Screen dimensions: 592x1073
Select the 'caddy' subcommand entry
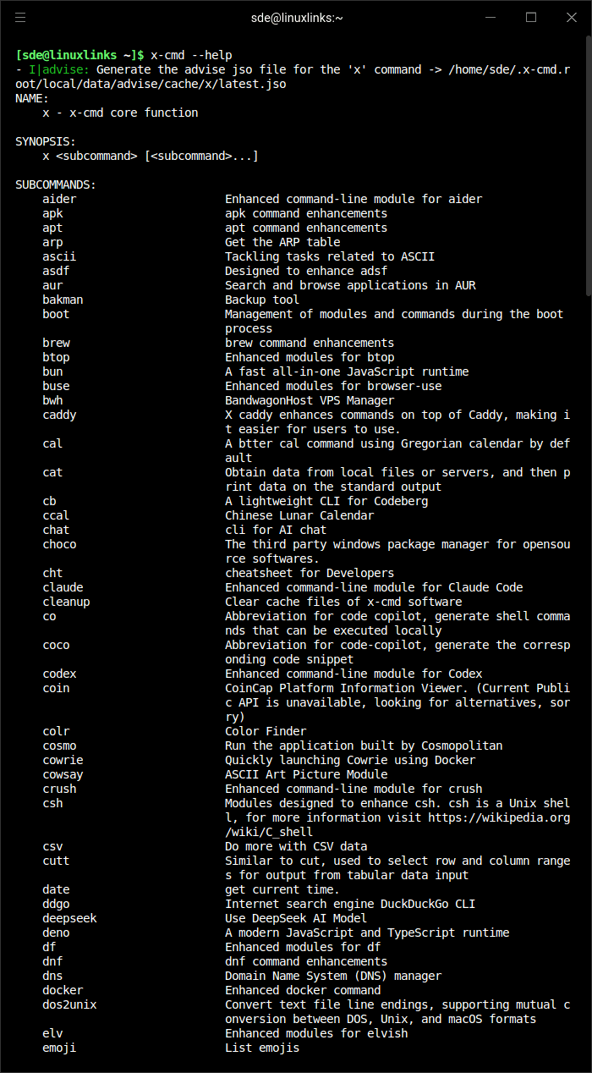coord(59,415)
